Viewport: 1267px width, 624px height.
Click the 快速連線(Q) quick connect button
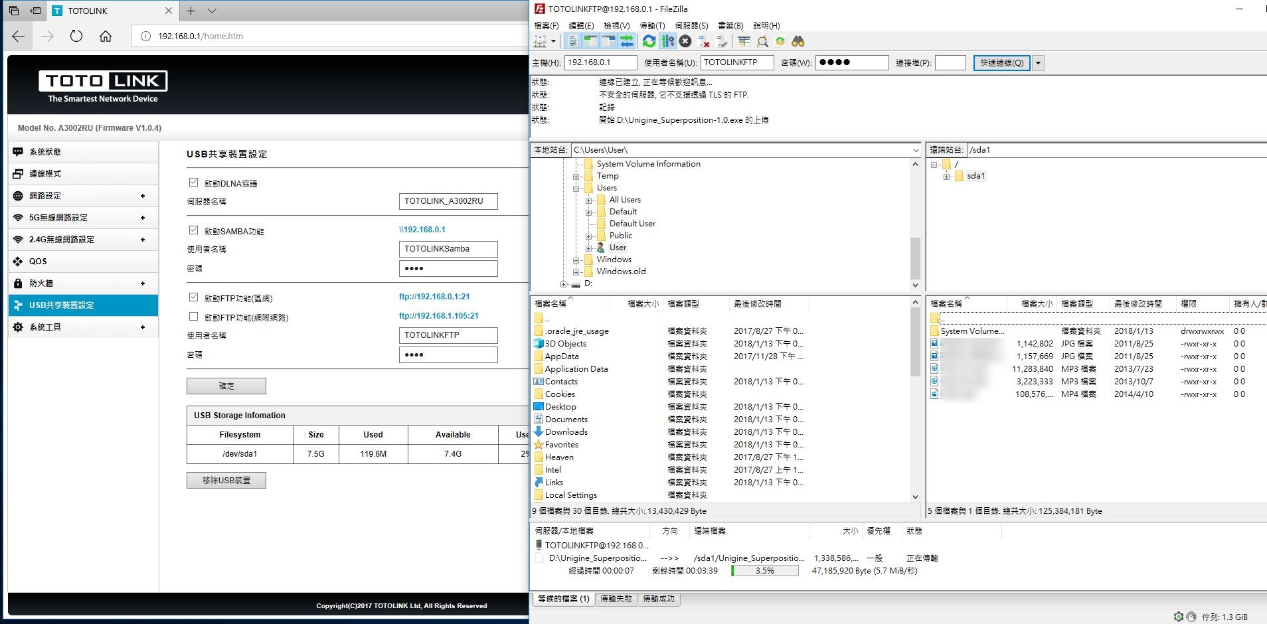(1001, 62)
